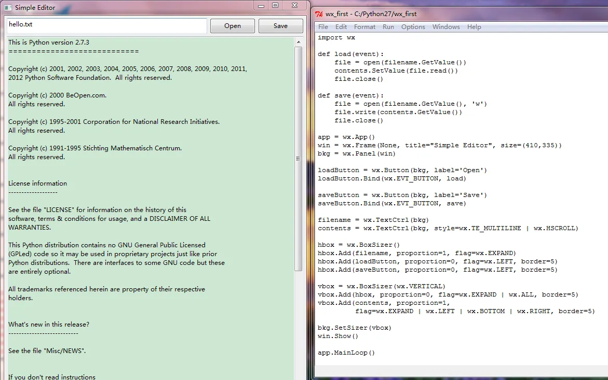Click the IDLE title bar 'wx_first - C:/Python27/wx_first'
This screenshot has height=380, width=608.
coord(371,14)
